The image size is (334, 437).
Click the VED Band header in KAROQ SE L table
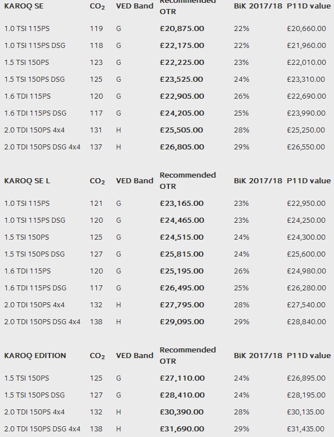(x=135, y=181)
